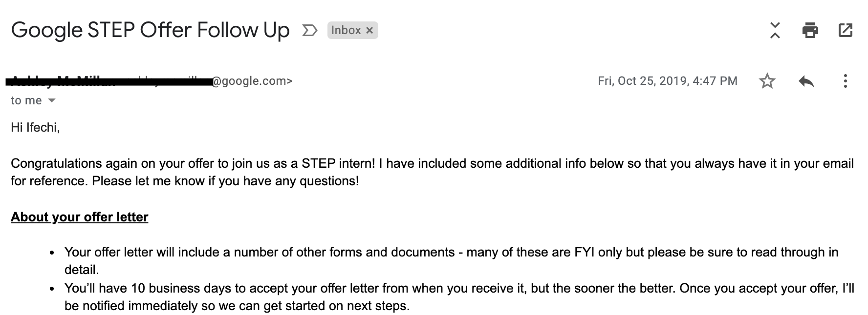Toggle the expand/collapse all messages arrows
This screenshot has width=868, height=315.
(775, 30)
